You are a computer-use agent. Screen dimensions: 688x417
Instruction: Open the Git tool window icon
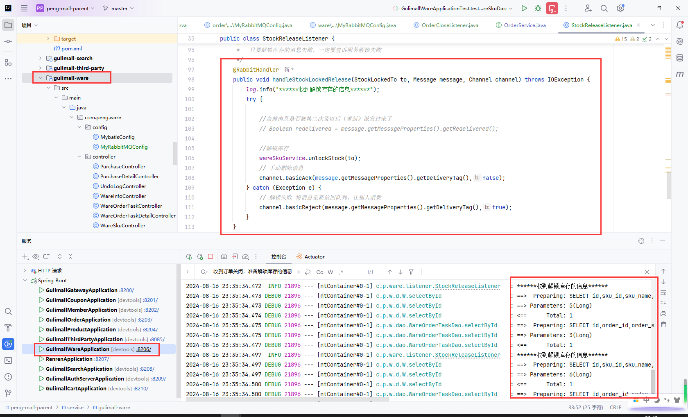click(x=8, y=393)
